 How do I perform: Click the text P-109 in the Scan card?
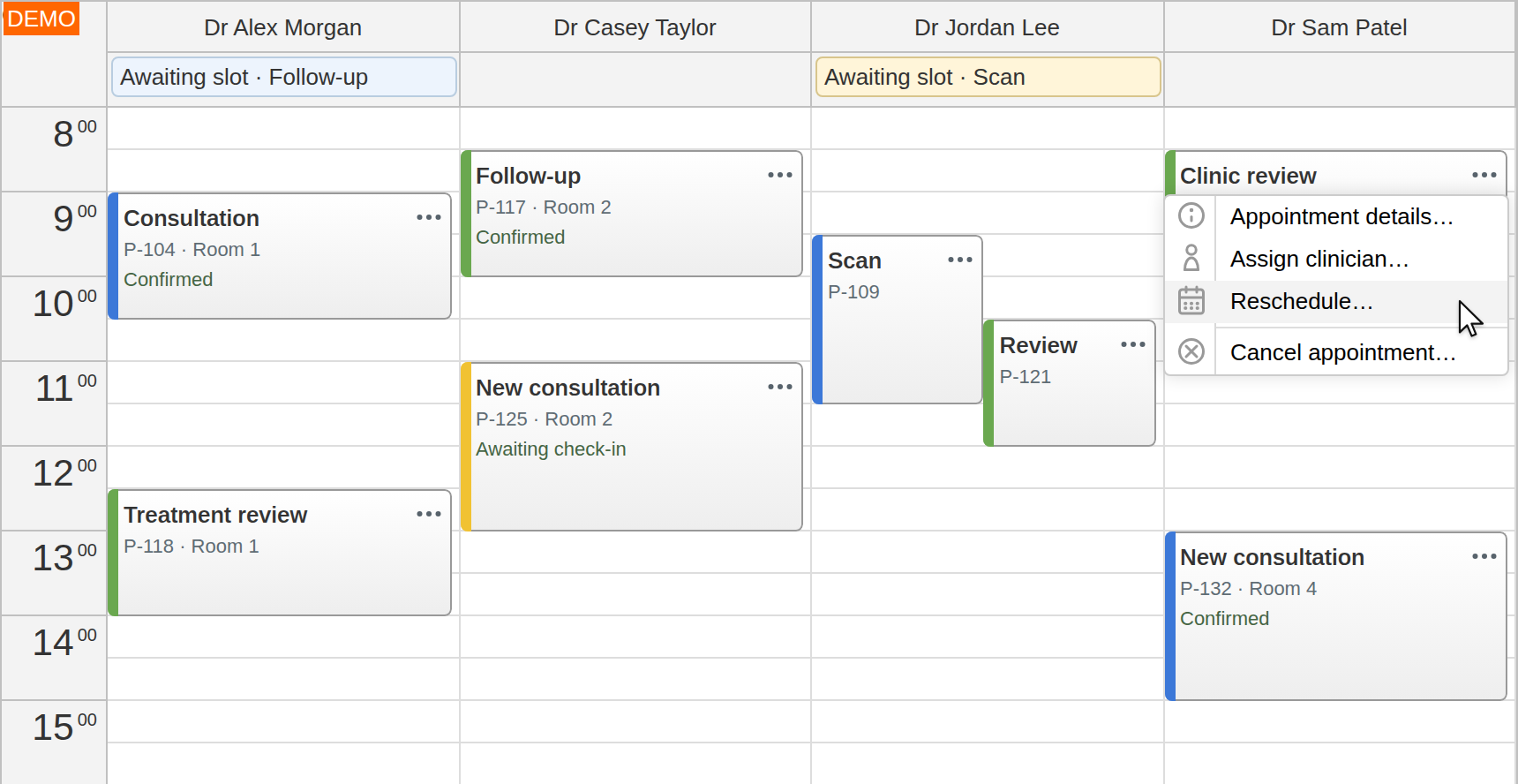[853, 291]
